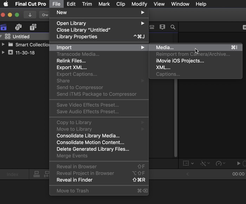The image size is (246, 204).
Task: Click the browser search magnifier icon
Action: 173,27
